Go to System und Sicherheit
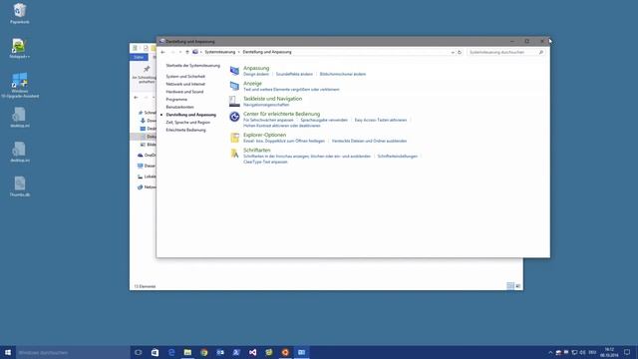Screen dimensions: 638x359 pyautogui.click(x=185, y=77)
